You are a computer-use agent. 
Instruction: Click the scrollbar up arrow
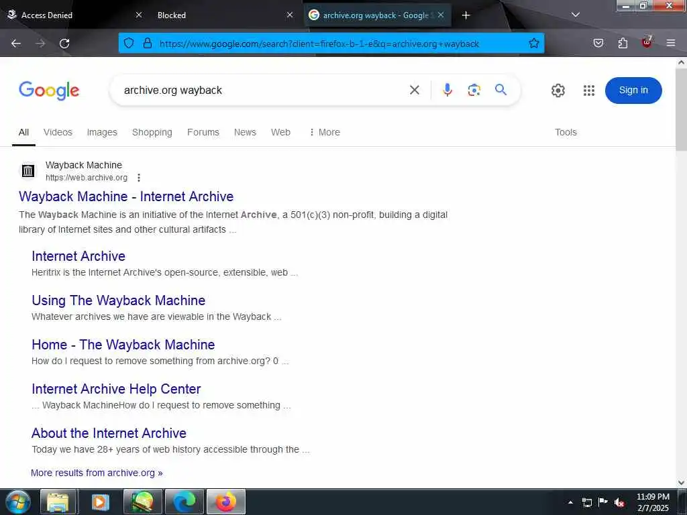coord(681,62)
